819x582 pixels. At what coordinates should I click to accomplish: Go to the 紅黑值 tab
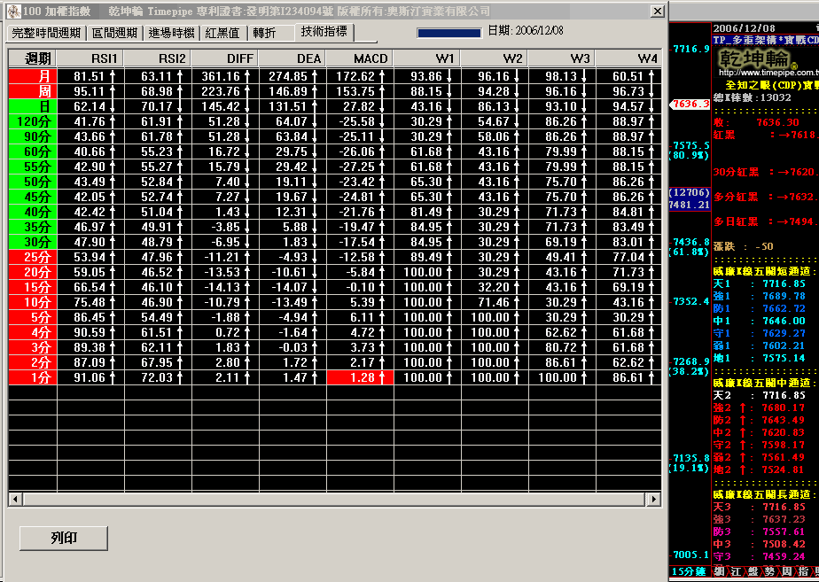coord(222,33)
